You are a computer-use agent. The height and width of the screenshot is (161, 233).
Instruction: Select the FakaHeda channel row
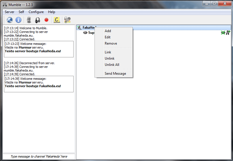[154, 28]
